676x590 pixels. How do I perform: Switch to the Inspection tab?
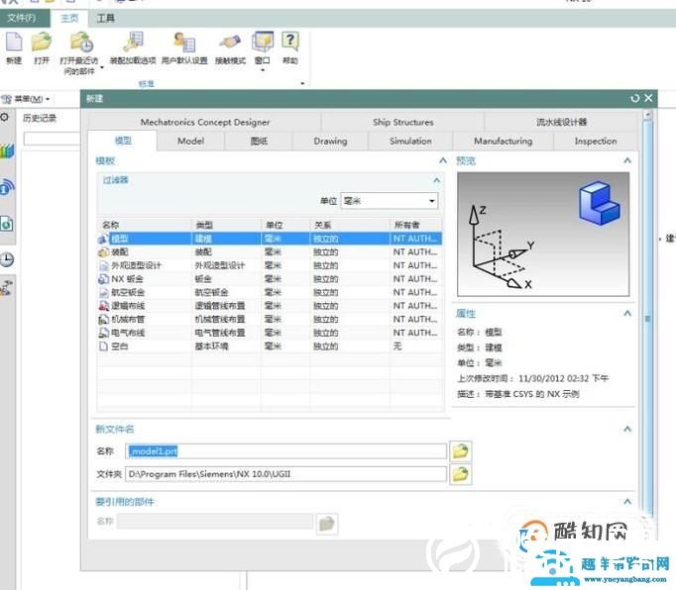(596, 142)
